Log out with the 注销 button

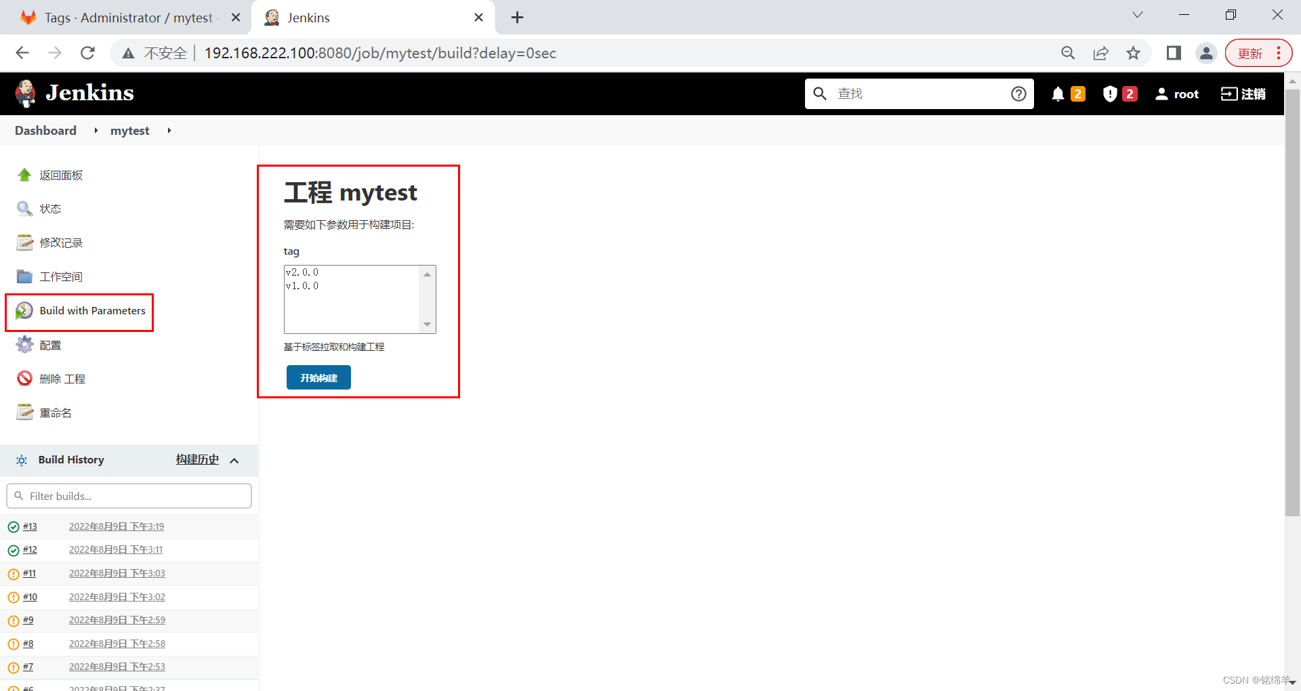click(1243, 94)
